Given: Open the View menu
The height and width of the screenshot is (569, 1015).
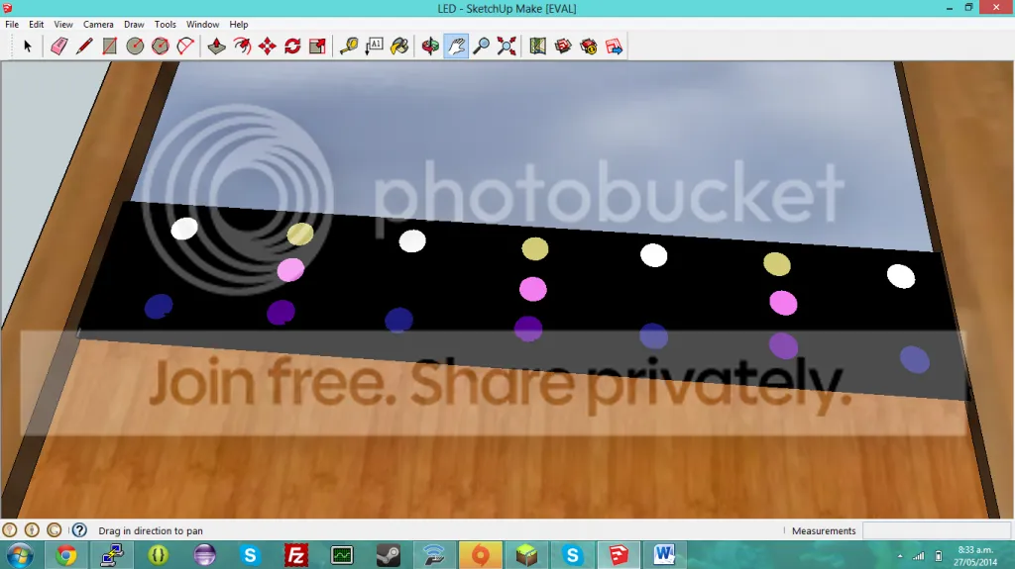Looking at the screenshot, I should pos(63,24).
